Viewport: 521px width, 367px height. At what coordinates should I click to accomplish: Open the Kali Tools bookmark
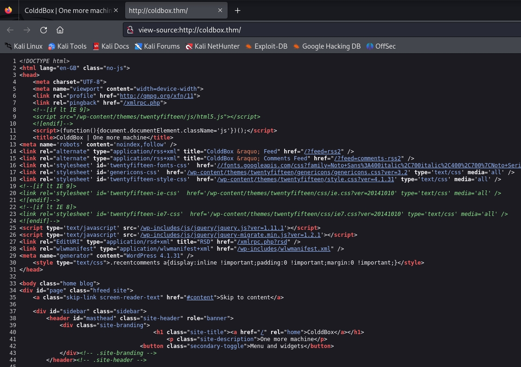[x=67, y=46]
